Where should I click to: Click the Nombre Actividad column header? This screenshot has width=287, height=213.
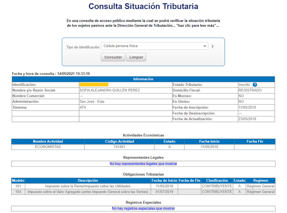48,142
